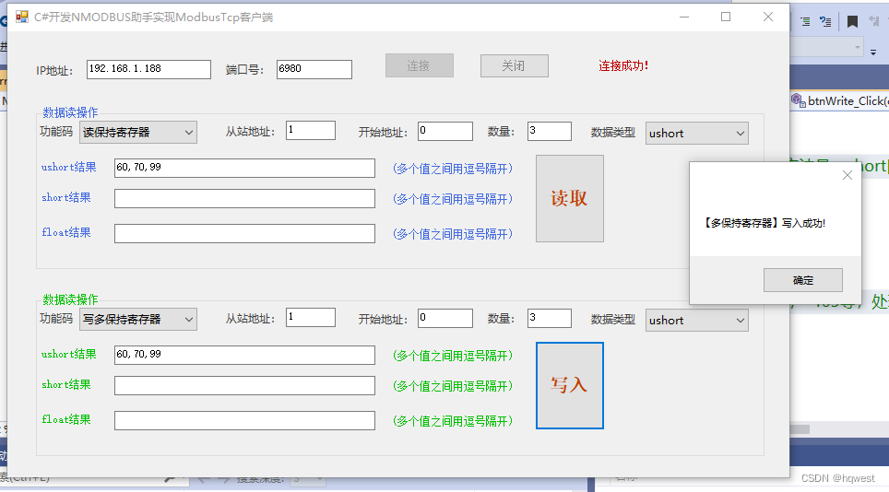The width and height of the screenshot is (889, 492).
Task: Click green float结果 field in write section
Action: [x=244, y=421]
